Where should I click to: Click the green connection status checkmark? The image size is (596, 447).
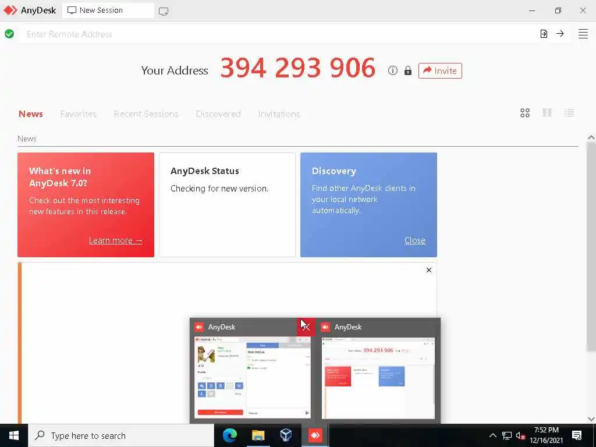coord(9,34)
